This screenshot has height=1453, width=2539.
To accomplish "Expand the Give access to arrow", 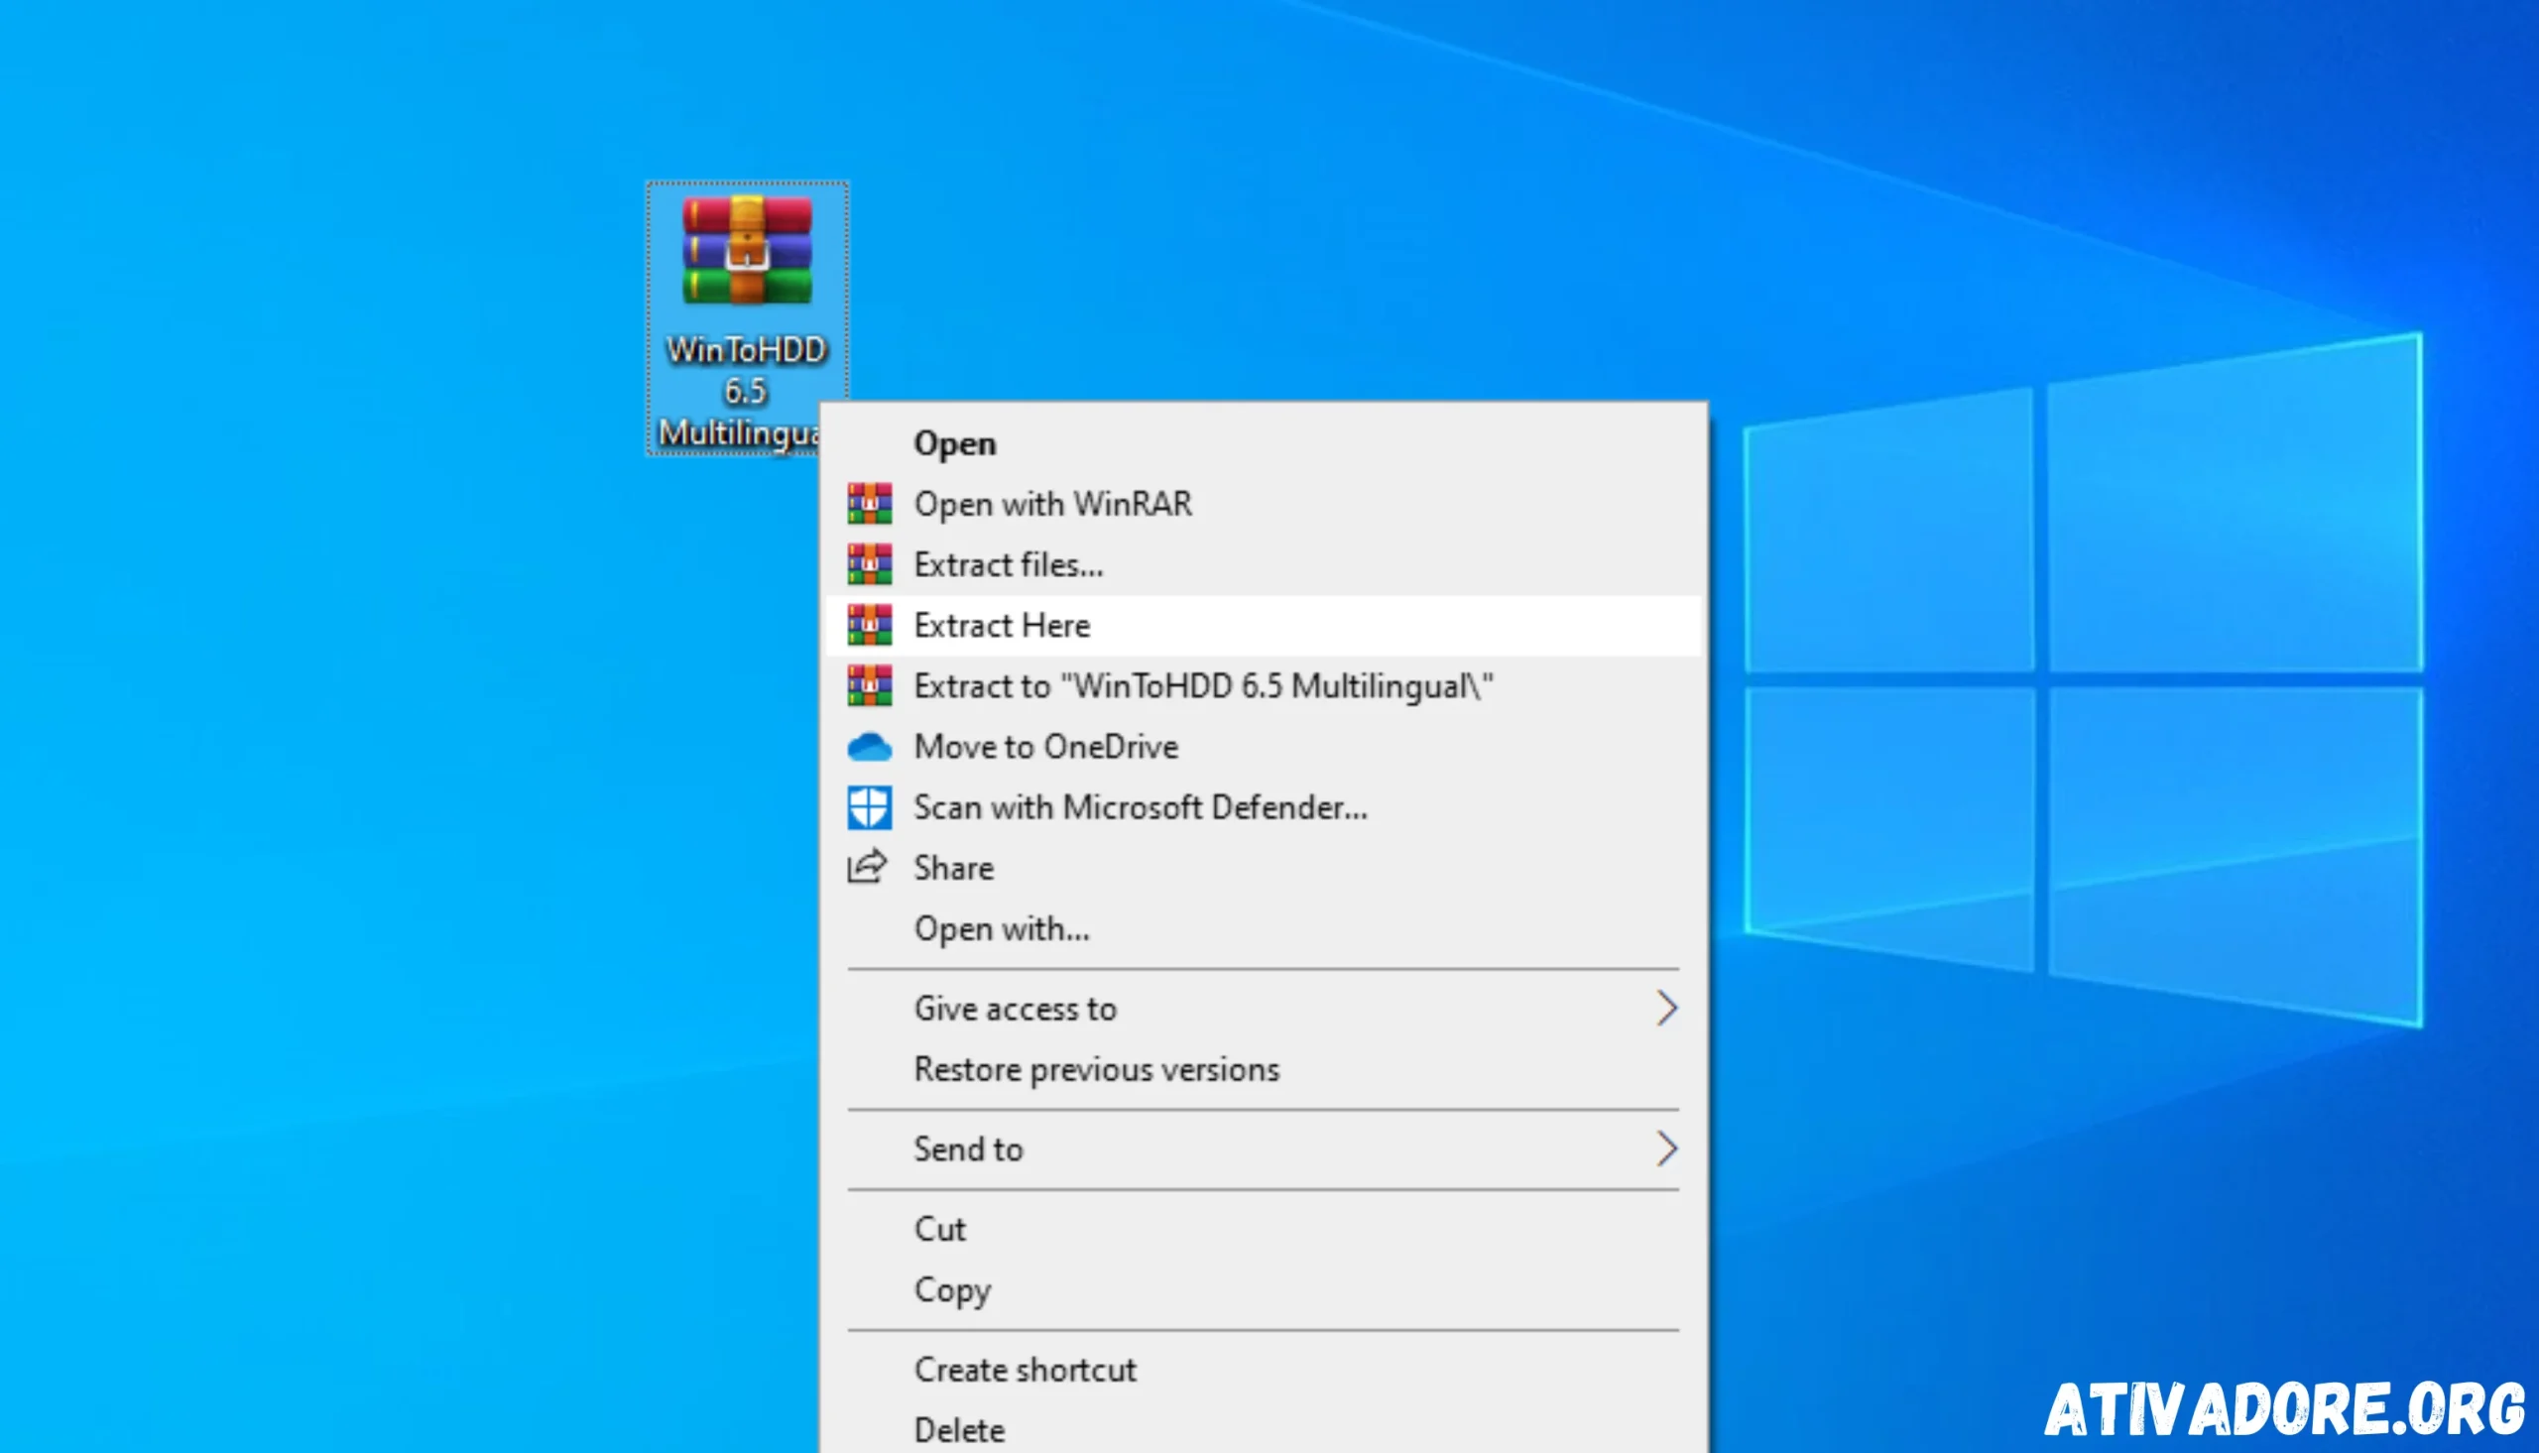I will (1667, 1009).
